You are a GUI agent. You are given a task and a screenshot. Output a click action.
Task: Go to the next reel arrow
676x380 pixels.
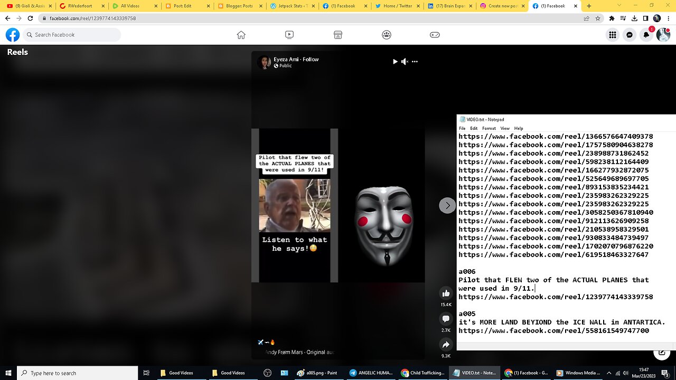coord(447,205)
